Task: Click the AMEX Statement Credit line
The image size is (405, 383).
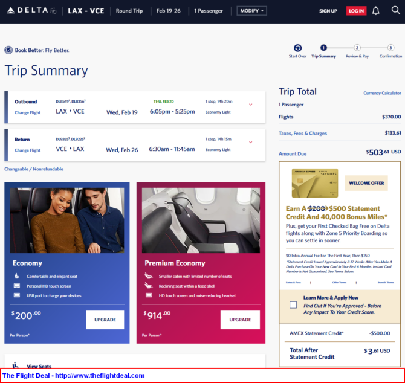Action: click(340, 333)
